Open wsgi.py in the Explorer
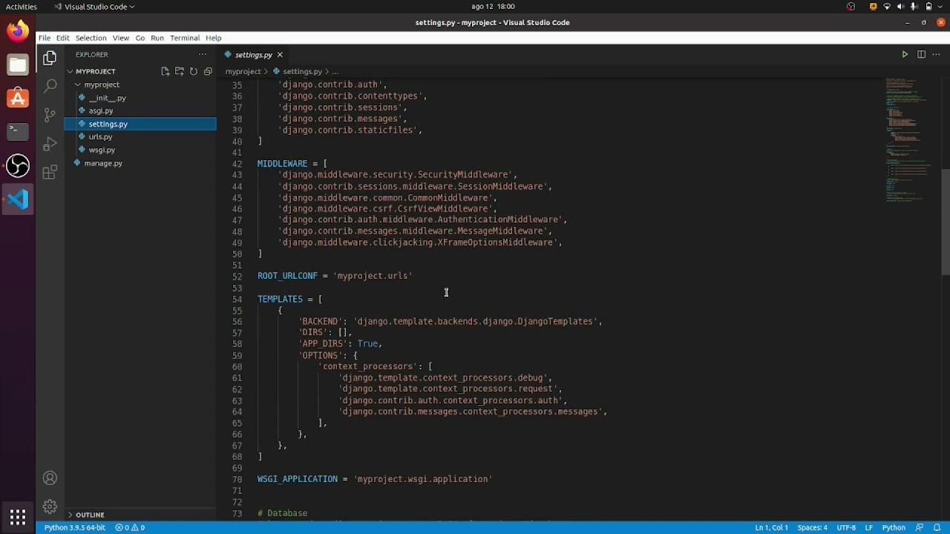This screenshot has height=534, width=950. (x=102, y=150)
